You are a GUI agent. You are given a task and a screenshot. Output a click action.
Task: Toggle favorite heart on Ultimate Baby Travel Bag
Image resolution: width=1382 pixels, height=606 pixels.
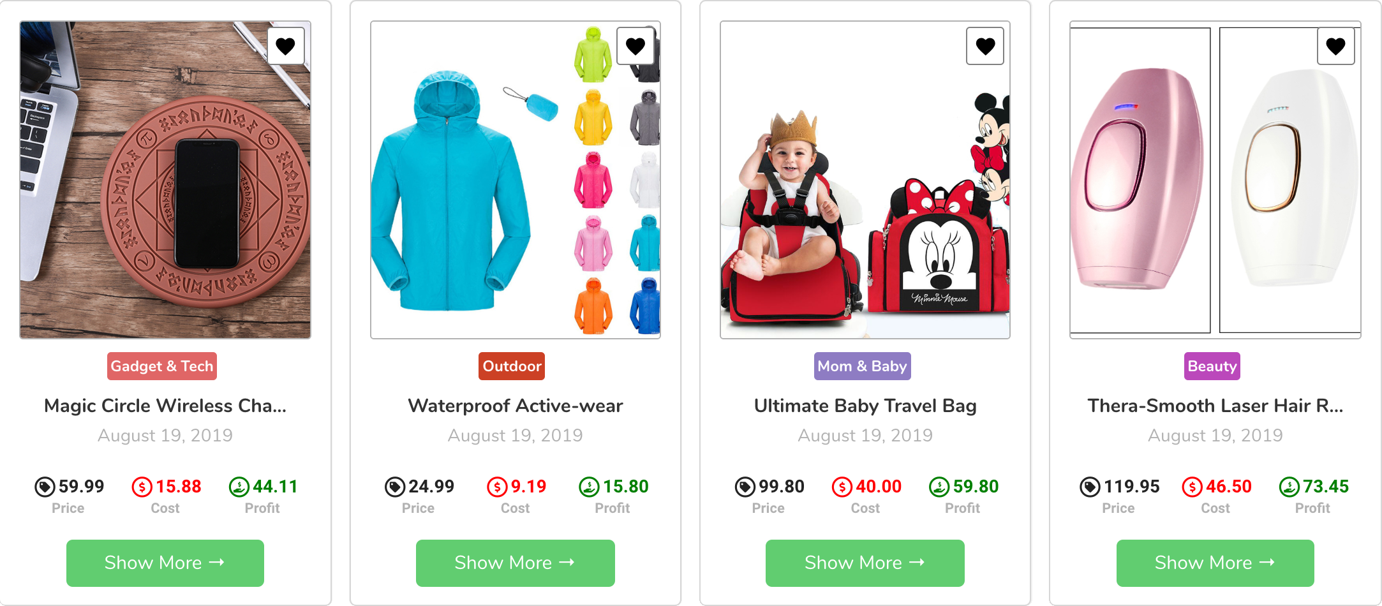tap(985, 46)
